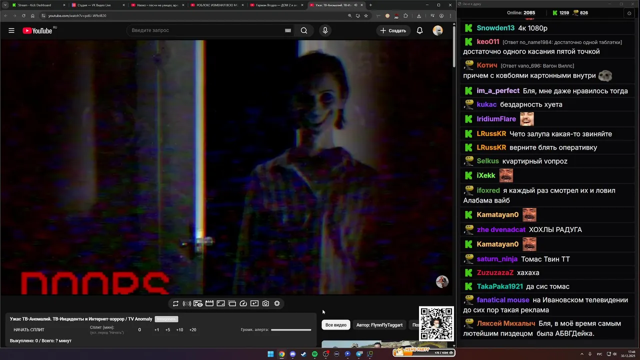Open playback speed gauge icon

tap(243, 303)
